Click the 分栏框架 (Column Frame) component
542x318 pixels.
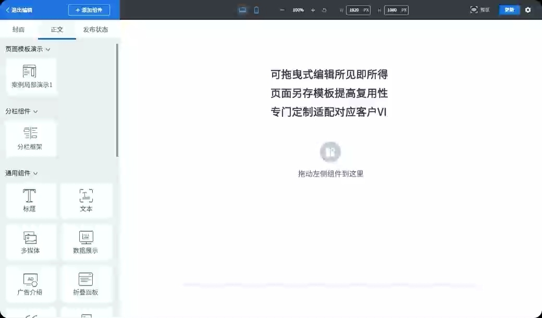(x=31, y=138)
